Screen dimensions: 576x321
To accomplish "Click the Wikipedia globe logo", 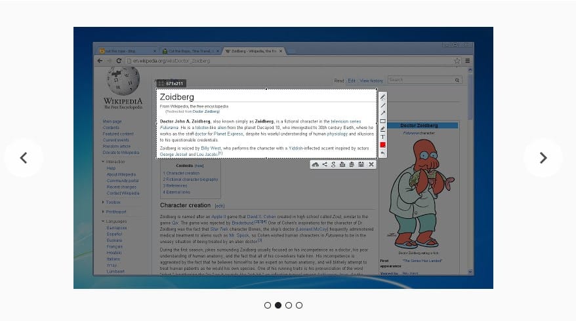I will click(x=123, y=81).
